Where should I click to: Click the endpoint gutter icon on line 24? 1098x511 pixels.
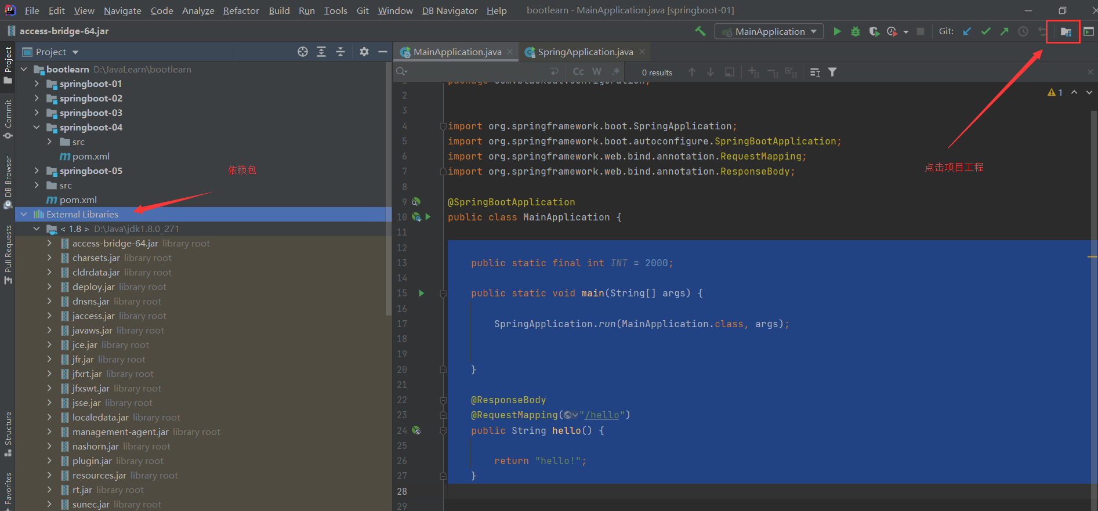tap(416, 430)
